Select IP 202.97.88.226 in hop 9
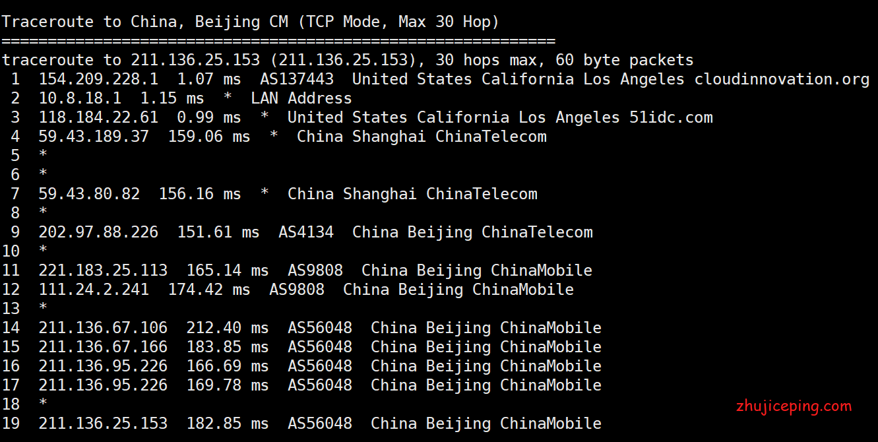This screenshot has width=878, height=442. (x=98, y=232)
